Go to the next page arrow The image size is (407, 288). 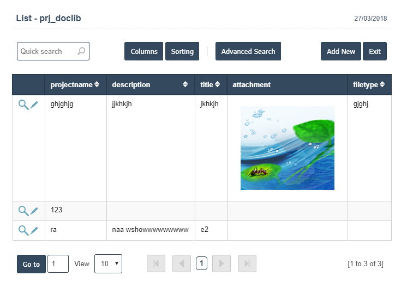(x=222, y=264)
